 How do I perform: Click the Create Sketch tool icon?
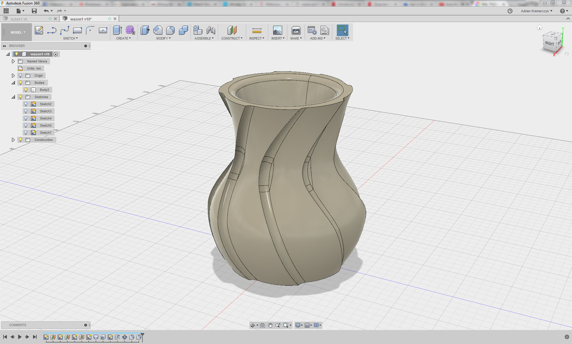coord(39,30)
